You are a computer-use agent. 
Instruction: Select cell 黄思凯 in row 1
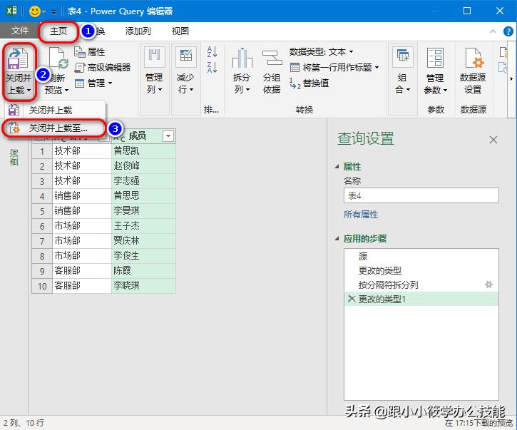(144, 151)
